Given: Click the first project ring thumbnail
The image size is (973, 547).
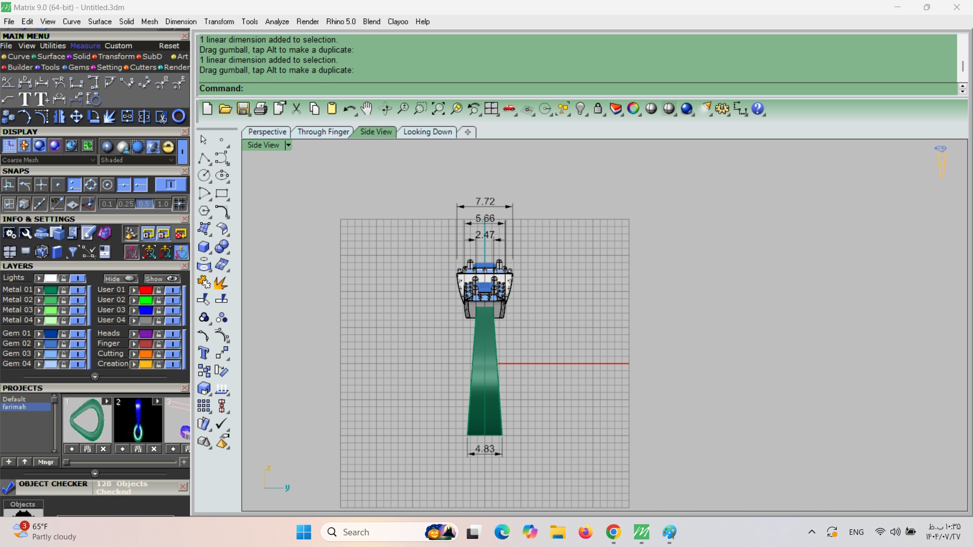Looking at the screenshot, I should [87, 420].
